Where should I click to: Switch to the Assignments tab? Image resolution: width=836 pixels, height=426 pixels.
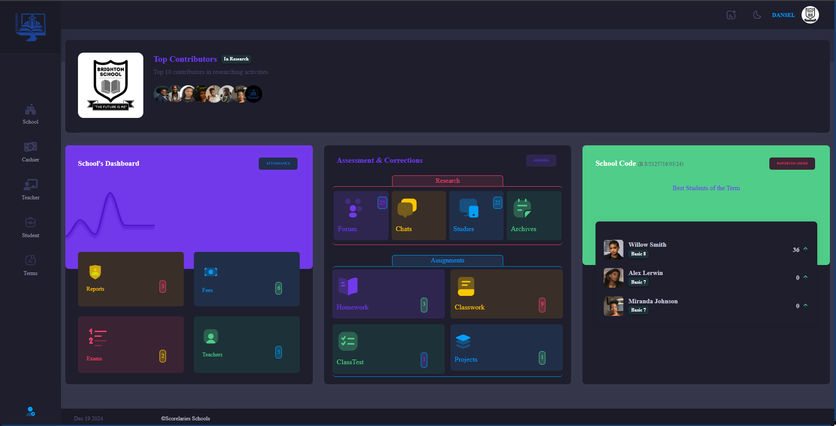click(x=447, y=260)
